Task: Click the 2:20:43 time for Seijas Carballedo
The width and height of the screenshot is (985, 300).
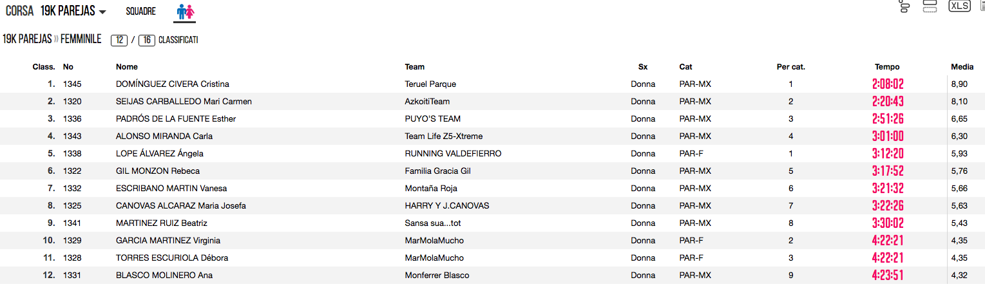Action: point(888,102)
